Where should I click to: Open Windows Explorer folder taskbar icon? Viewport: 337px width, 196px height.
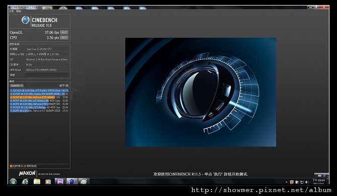[37, 181]
